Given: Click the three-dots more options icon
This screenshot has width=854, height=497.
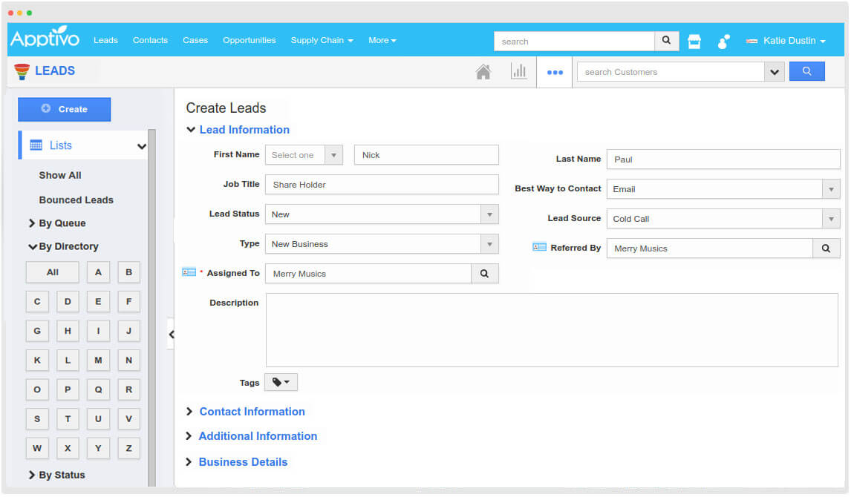Looking at the screenshot, I should pos(555,73).
